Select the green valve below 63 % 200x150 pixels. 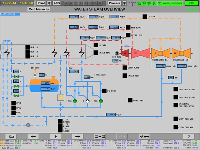[x=16, y=96]
